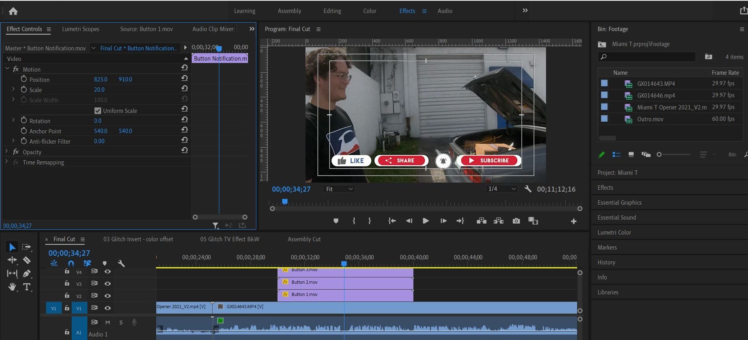748x340 pixels.
Task: Select the Slip tool
Action: tap(12, 273)
